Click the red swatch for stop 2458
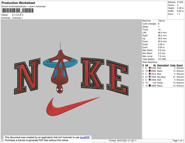 click(x=150, y=80)
